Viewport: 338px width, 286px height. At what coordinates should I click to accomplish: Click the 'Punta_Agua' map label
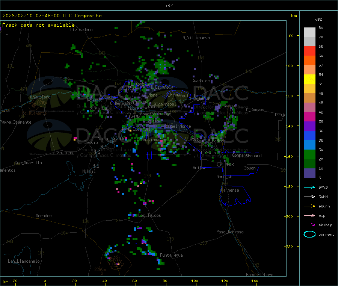[x=171, y=255]
